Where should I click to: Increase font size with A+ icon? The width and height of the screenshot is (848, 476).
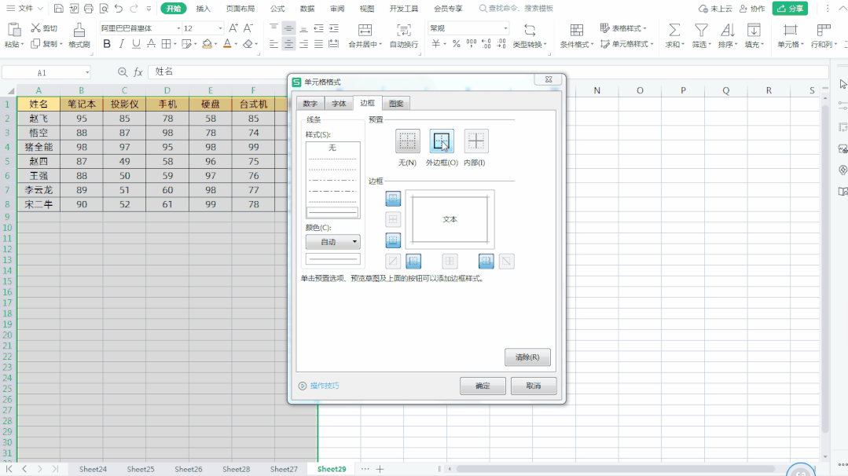pos(233,28)
